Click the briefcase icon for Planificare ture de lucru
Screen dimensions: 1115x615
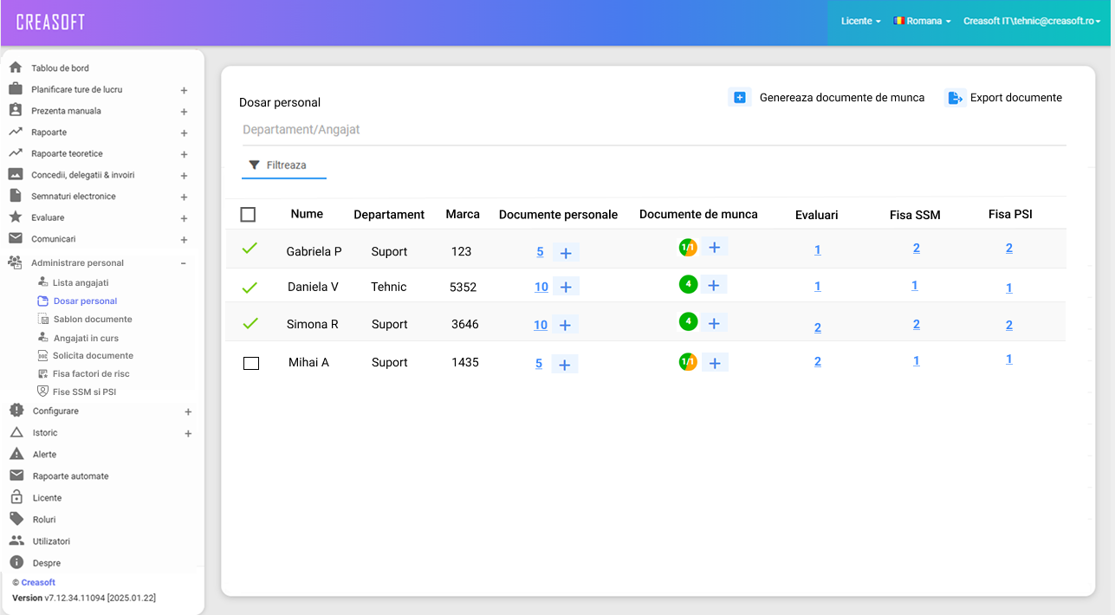pos(16,89)
